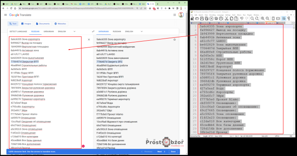297x156 pixels.
Task: Click Previous in the character limit bar
Action: (x=147, y=152)
